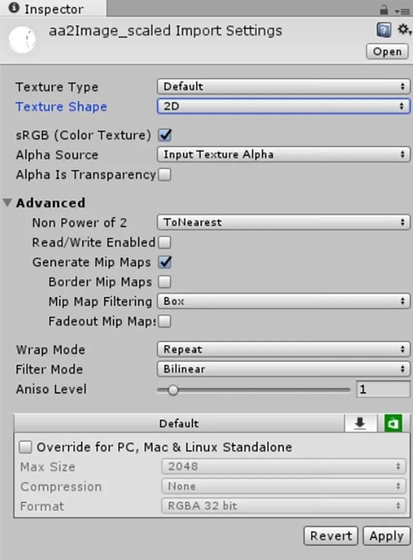Click the Aniso Level value field

[383, 389]
